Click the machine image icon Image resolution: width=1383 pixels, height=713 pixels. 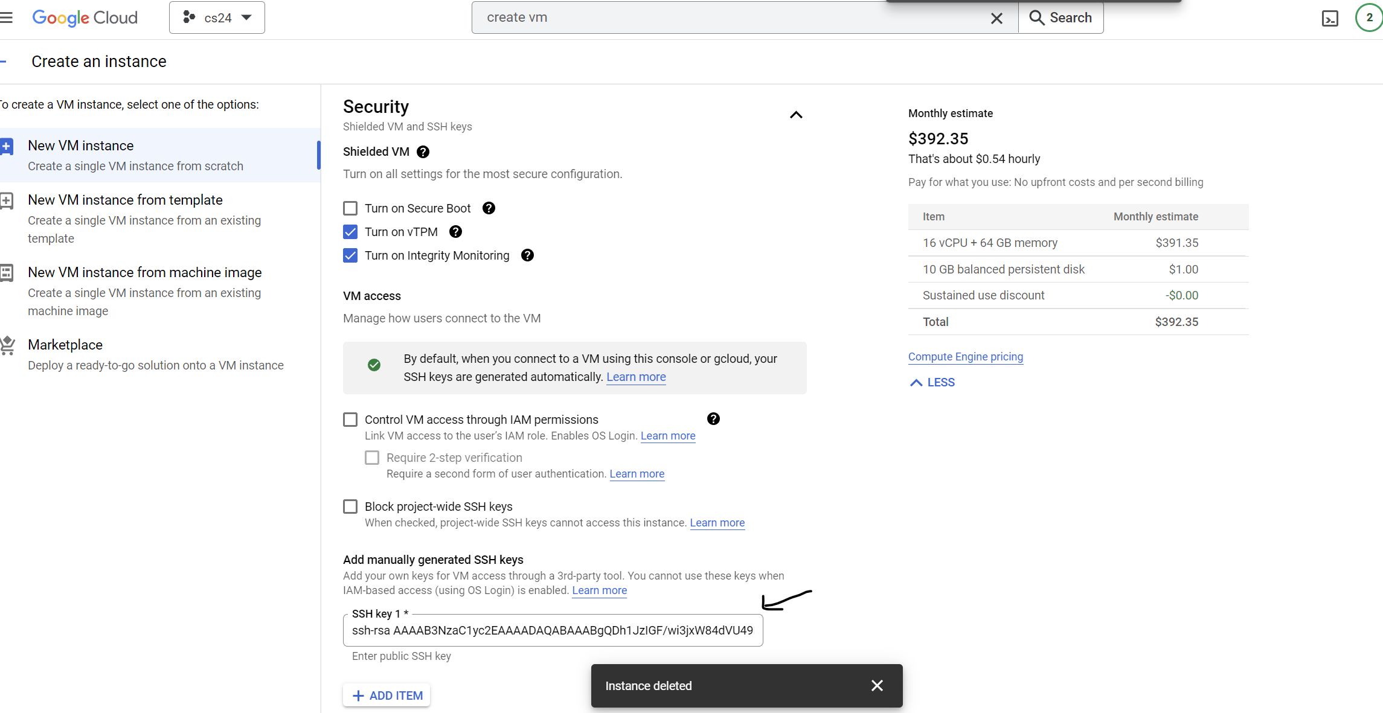coord(7,273)
